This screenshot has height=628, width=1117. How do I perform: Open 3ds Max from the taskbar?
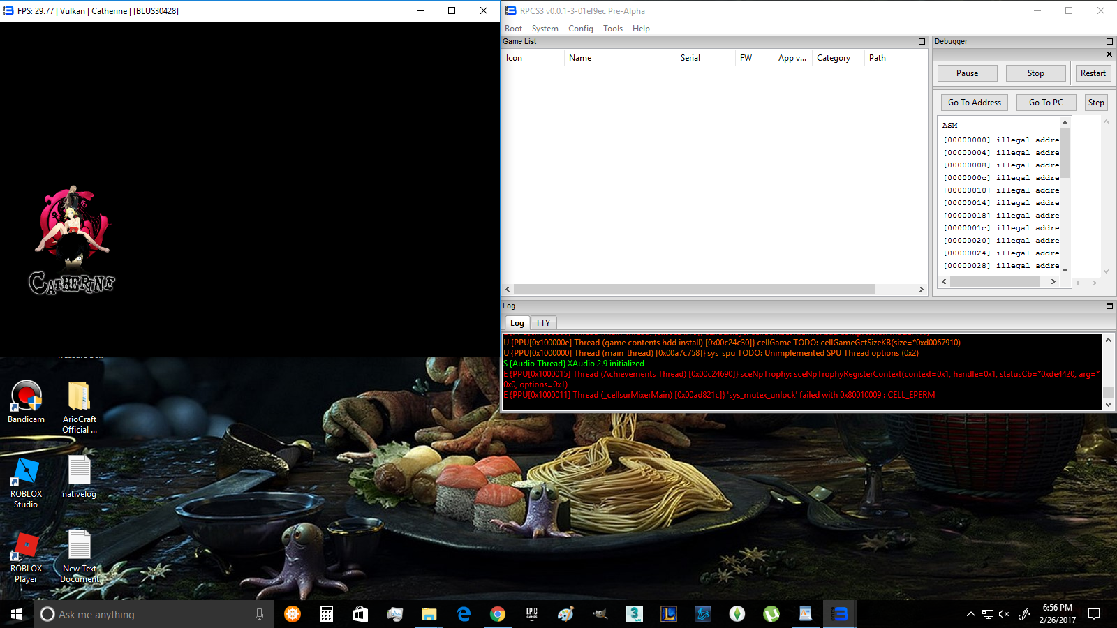coord(634,614)
